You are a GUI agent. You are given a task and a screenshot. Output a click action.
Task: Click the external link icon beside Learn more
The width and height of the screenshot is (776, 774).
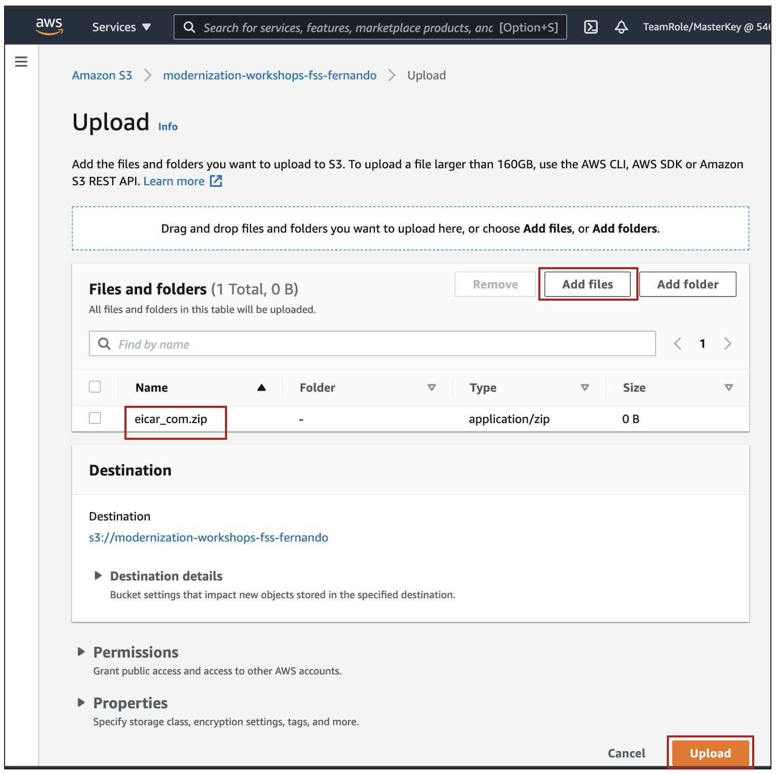point(216,181)
